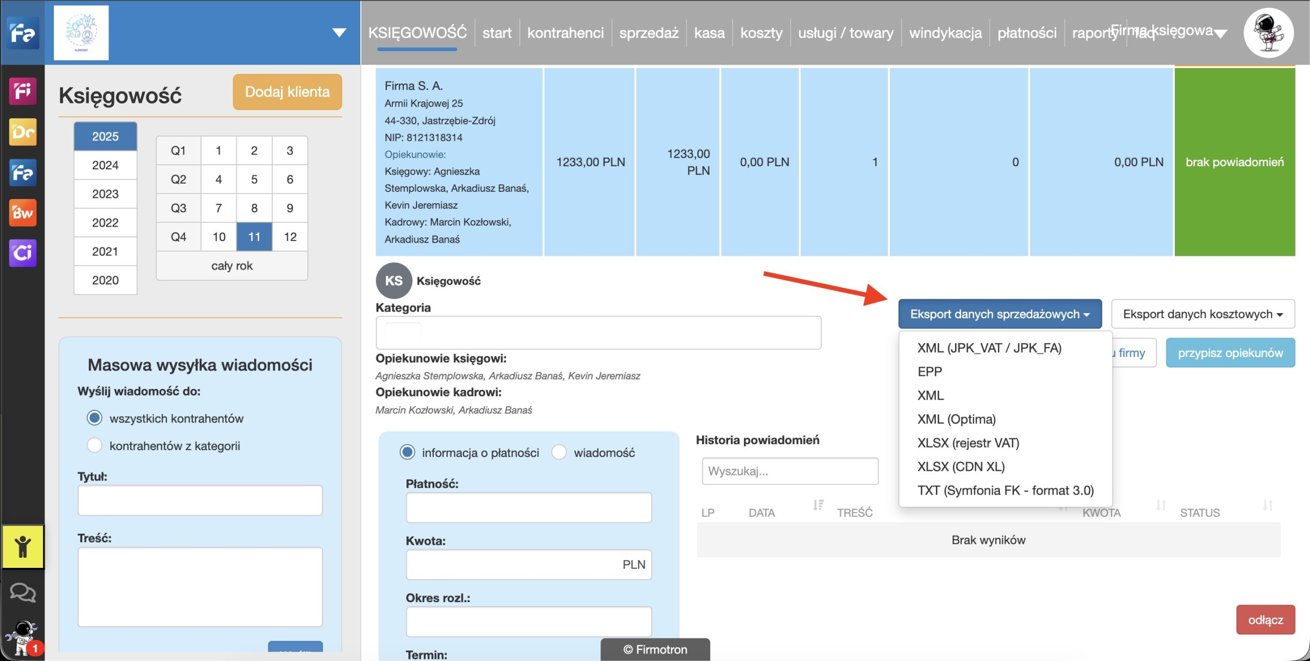Image resolution: width=1310 pixels, height=661 pixels.
Task: Open the pink Fi app icon in sidebar
Action: click(23, 91)
